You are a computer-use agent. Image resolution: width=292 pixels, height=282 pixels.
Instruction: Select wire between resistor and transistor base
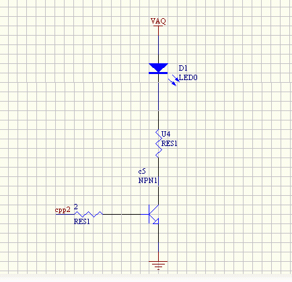click(122, 214)
